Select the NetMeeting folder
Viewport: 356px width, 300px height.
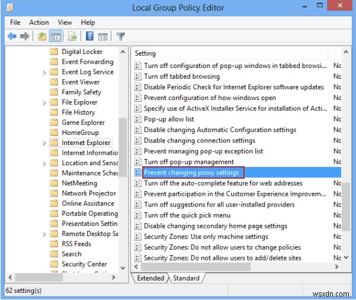click(x=79, y=183)
